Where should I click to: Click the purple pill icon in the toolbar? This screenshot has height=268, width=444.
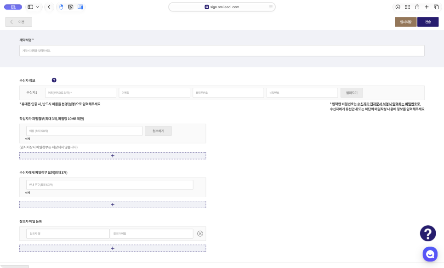[x=13, y=7]
